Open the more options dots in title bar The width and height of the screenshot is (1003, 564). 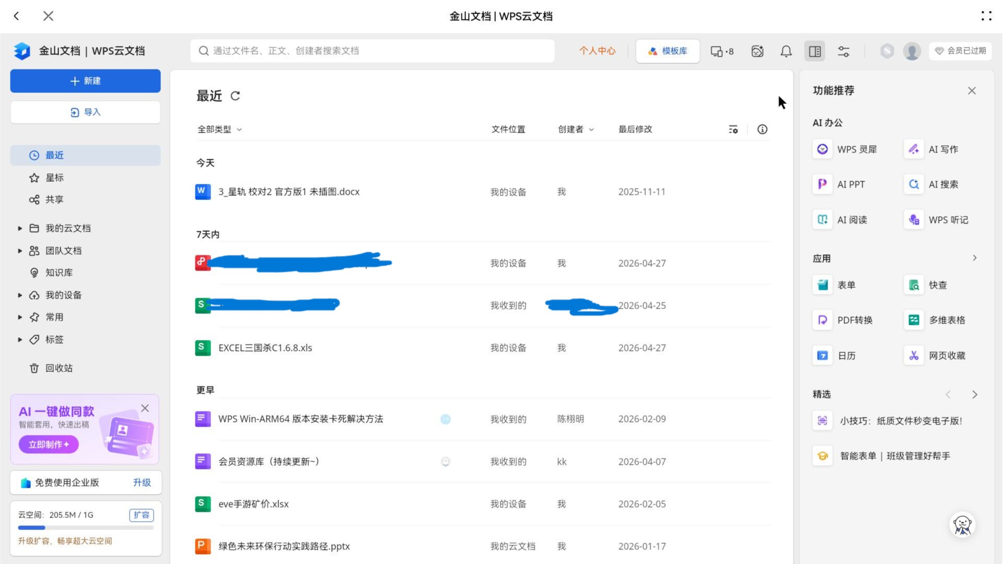click(x=986, y=16)
